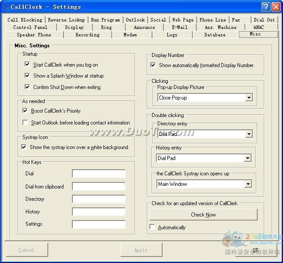Switch to the Run Program tab
Image resolution: width=283 pixels, height=263 pixels.
tap(106, 20)
